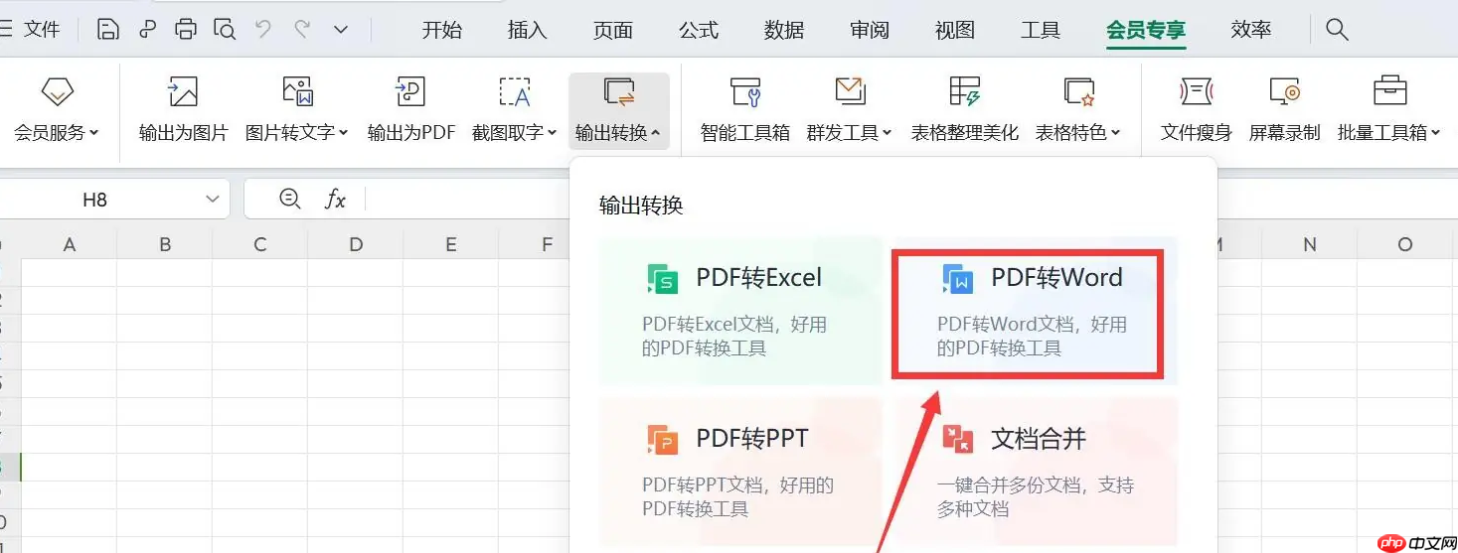This screenshot has width=1458, height=553.
Task: Select column C header
Action: tap(260, 244)
